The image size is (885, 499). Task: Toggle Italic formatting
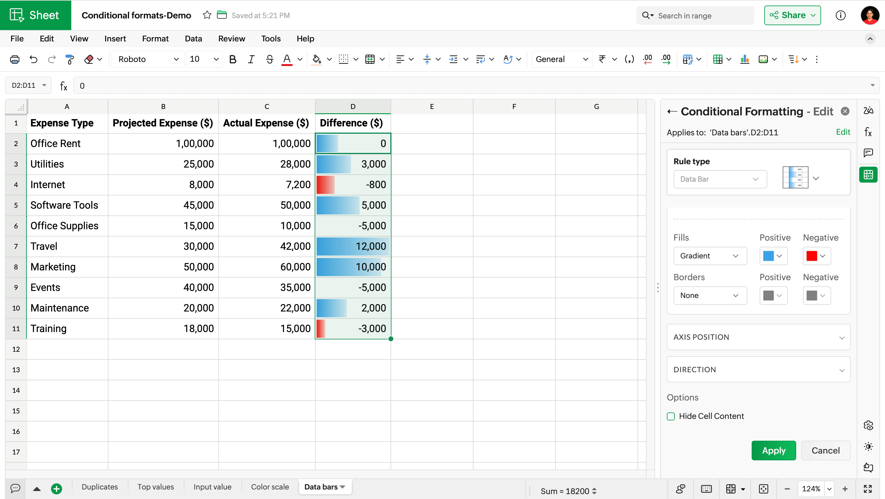tap(251, 59)
